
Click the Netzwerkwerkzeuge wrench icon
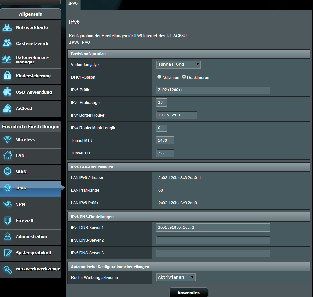click(7, 269)
